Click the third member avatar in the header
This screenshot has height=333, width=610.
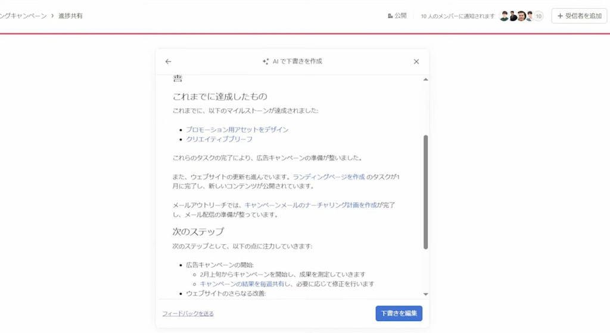point(521,16)
